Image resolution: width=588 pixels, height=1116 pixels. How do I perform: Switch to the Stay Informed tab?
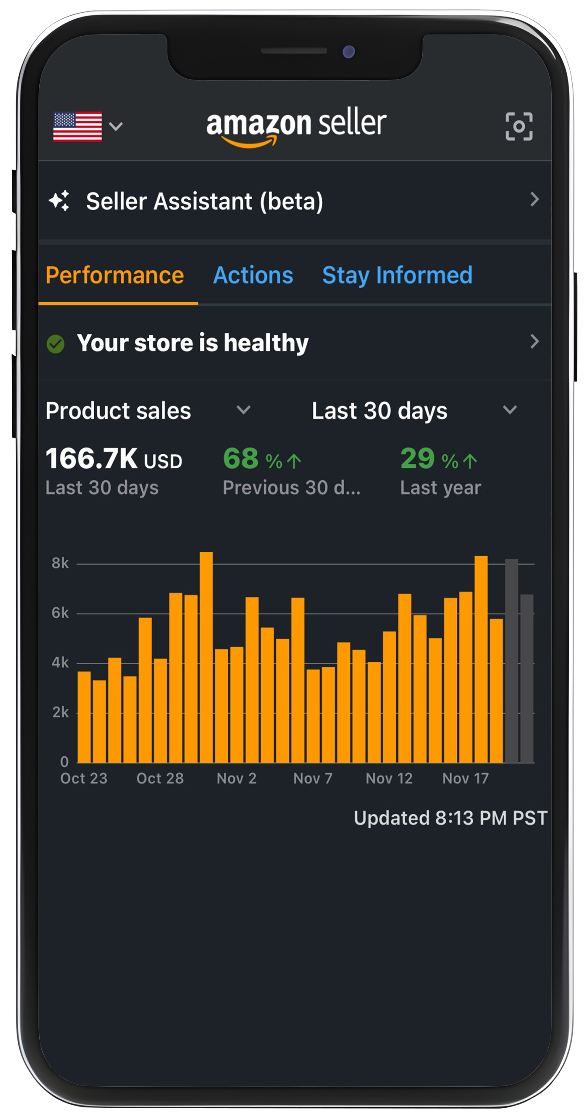click(397, 276)
